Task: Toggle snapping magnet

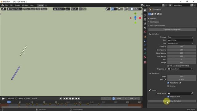Action: pos(72,9)
